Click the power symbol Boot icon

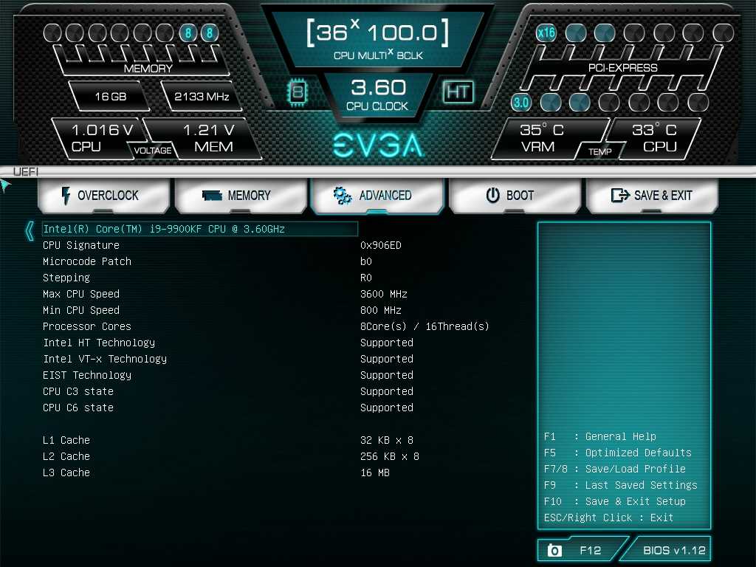point(492,196)
